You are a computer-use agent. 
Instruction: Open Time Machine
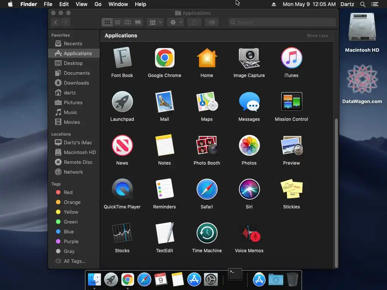click(x=207, y=233)
